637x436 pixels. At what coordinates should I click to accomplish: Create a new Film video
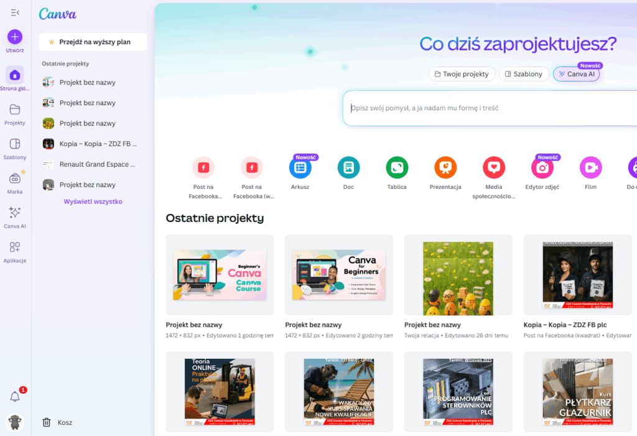pos(591,167)
